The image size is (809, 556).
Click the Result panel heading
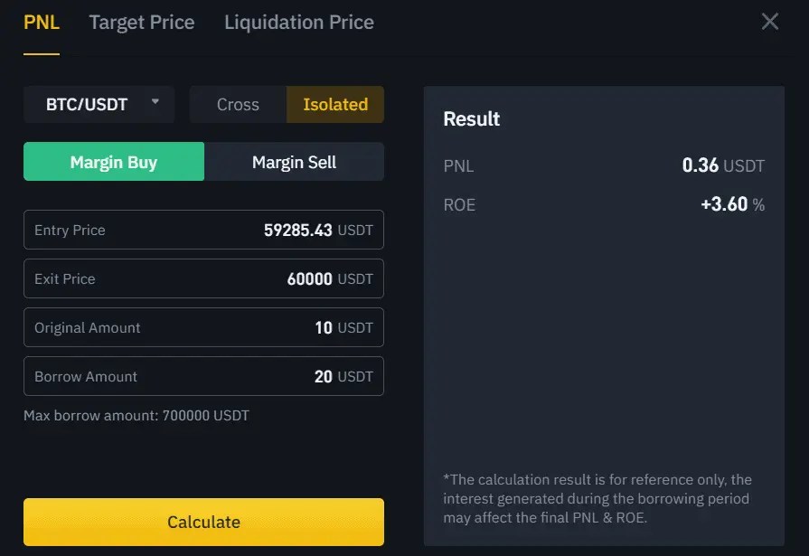pyautogui.click(x=472, y=119)
